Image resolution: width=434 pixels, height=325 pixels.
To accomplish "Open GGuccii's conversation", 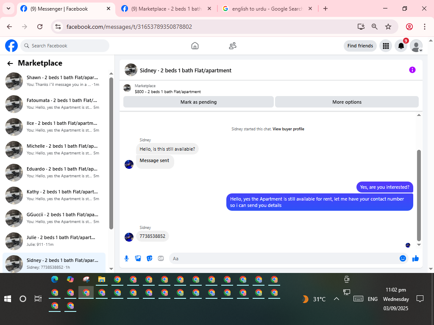I will [54, 218].
